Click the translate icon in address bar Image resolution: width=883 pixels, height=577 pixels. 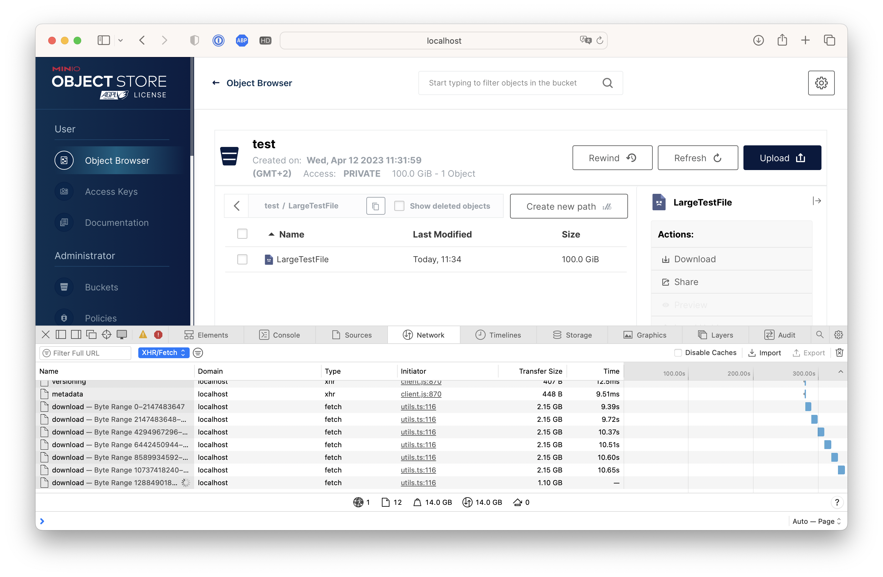pyautogui.click(x=585, y=40)
